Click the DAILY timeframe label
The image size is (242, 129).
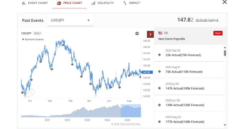37,33
